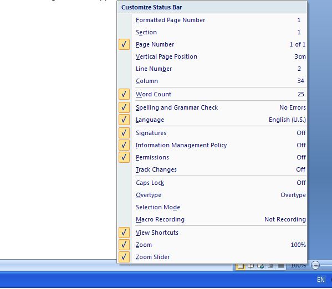Select Macro Recording menu entry
The image size is (332, 289).
click(x=212, y=219)
